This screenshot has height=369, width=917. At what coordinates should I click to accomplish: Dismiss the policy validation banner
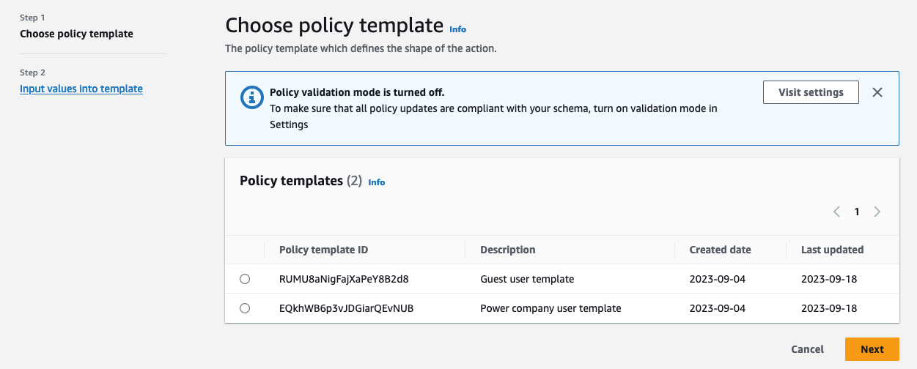[877, 92]
